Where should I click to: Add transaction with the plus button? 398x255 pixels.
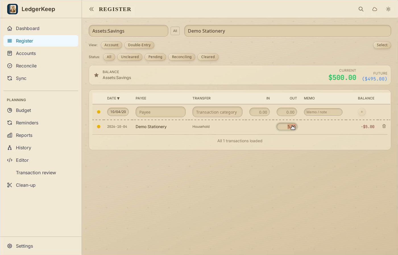point(362,112)
